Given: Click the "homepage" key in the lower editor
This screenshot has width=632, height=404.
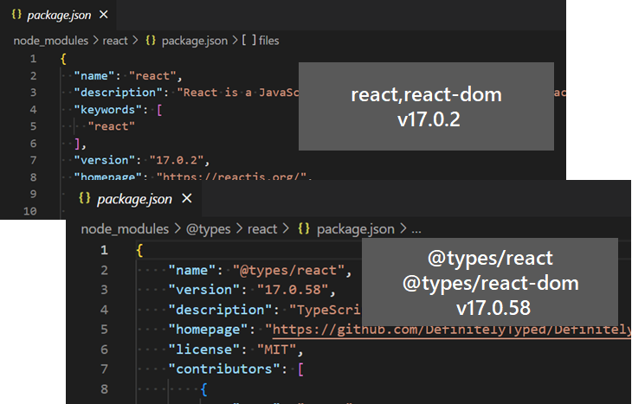Looking at the screenshot, I should [208, 330].
